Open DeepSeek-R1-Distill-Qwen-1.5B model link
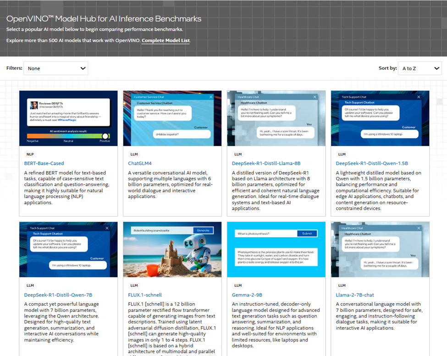Screen dimensions: 447x356 (372, 163)
